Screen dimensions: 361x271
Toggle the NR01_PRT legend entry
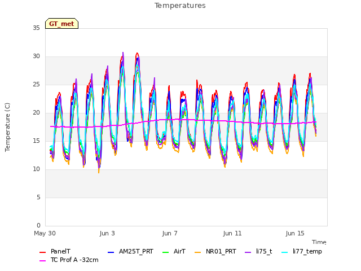[x=215, y=251]
